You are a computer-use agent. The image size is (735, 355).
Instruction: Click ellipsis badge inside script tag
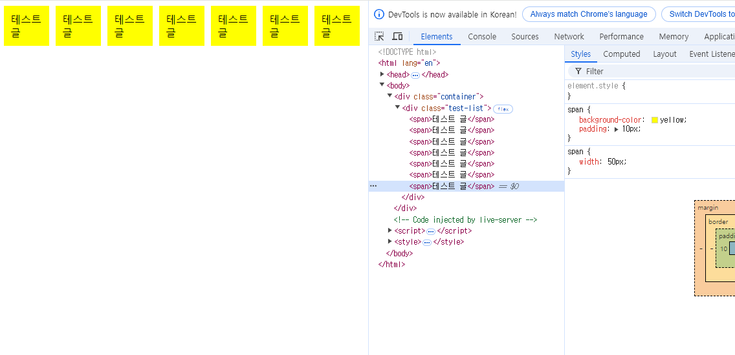coord(431,232)
